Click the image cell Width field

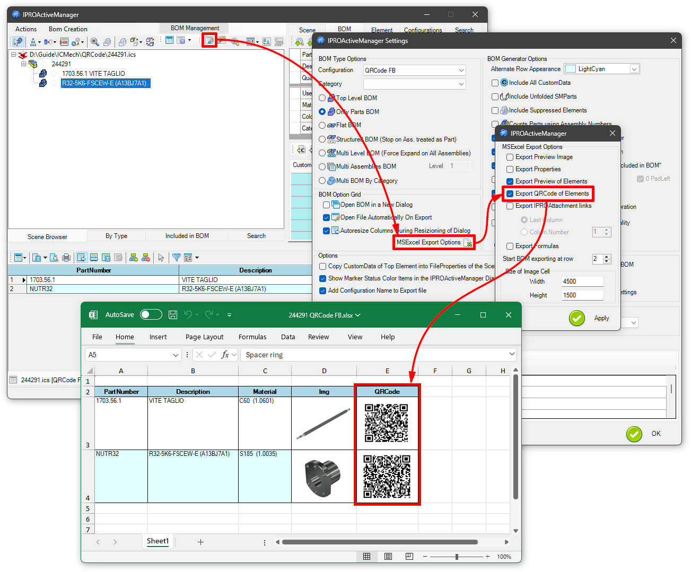point(582,281)
